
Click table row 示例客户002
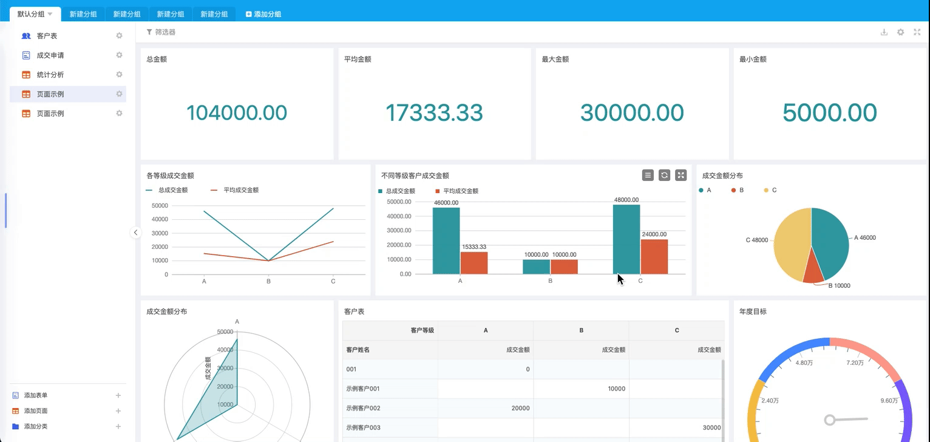[533, 408]
